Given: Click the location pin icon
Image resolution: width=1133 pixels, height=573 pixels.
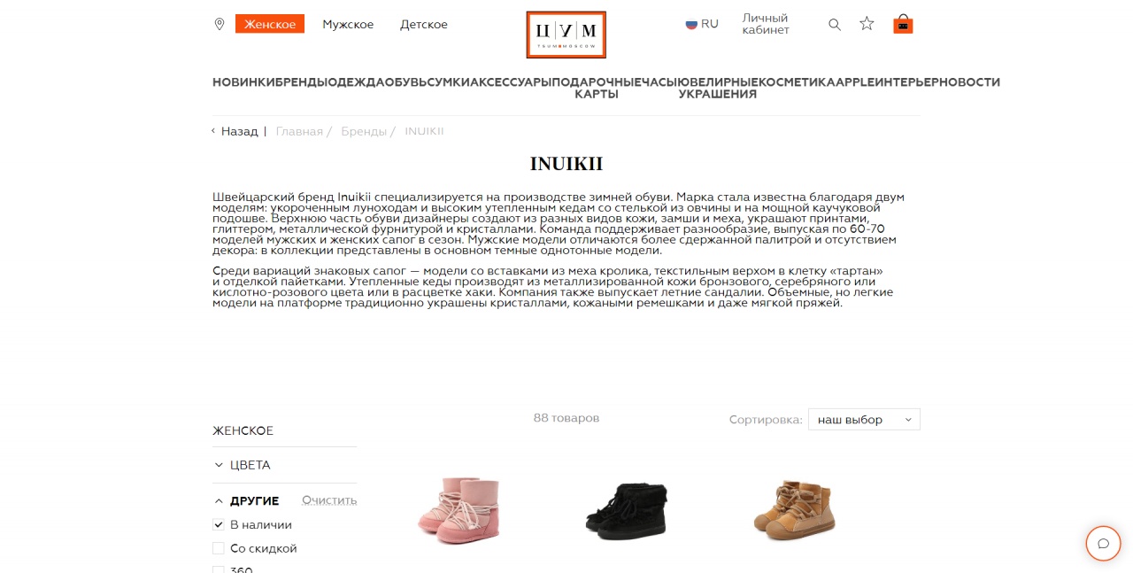Looking at the screenshot, I should pyautogui.click(x=220, y=24).
